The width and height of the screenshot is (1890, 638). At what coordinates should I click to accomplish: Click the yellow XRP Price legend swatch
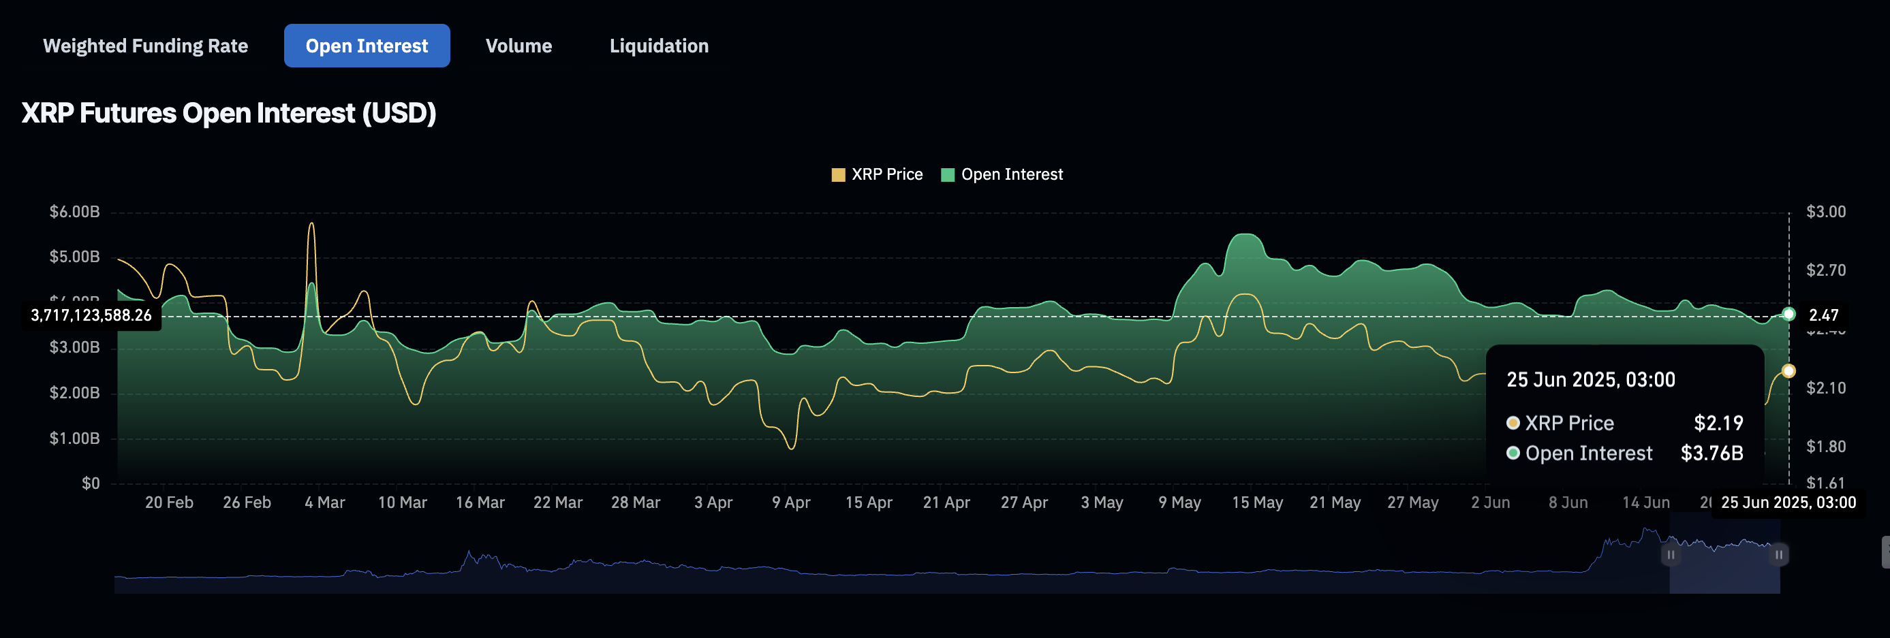point(838,174)
